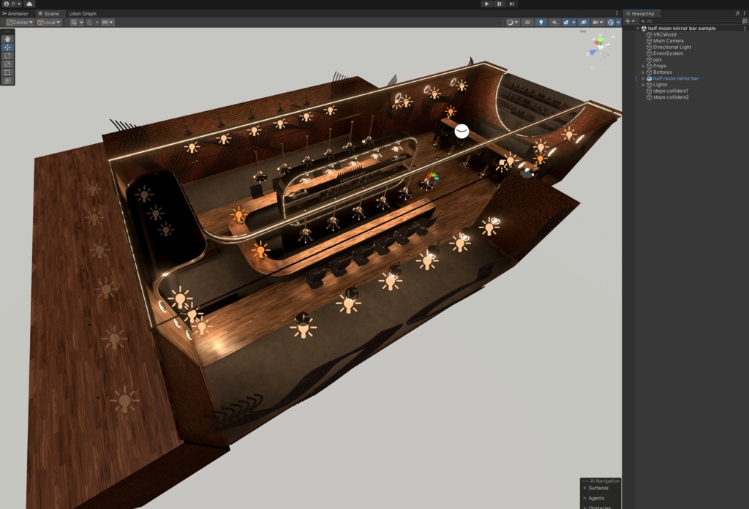Select the pps object

point(658,60)
